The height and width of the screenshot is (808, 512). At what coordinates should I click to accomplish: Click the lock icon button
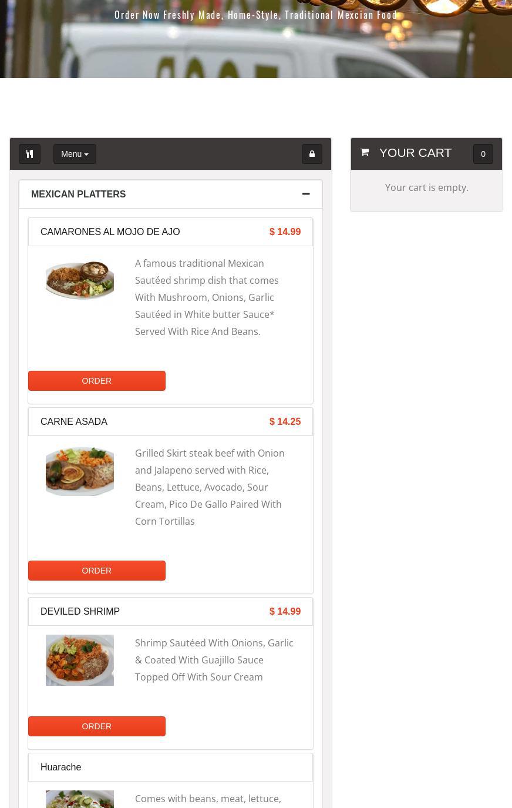pos(312,154)
